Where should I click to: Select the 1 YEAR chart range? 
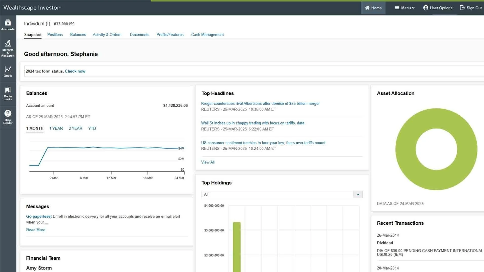56,129
